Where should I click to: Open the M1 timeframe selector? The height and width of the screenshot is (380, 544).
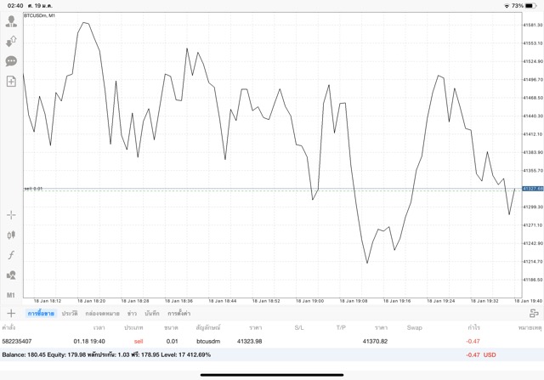[11, 295]
